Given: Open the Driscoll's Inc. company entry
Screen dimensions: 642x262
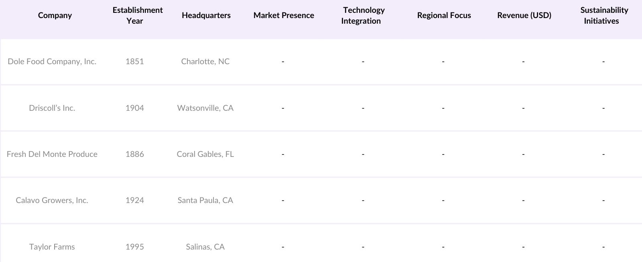Looking at the screenshot, I should click(x=52, y=108).
